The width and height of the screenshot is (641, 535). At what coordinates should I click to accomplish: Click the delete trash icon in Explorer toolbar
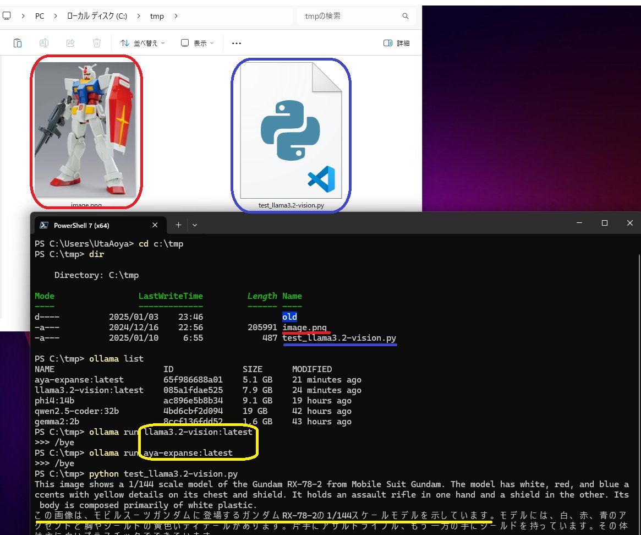(x=96, y=43)
